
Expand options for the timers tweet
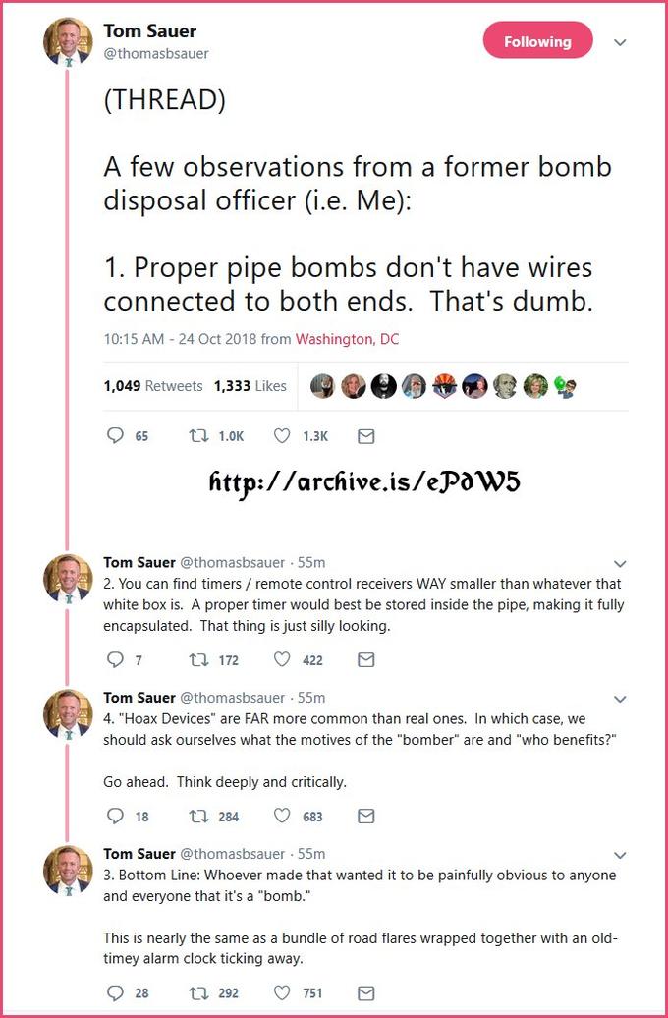click(620, 565)
